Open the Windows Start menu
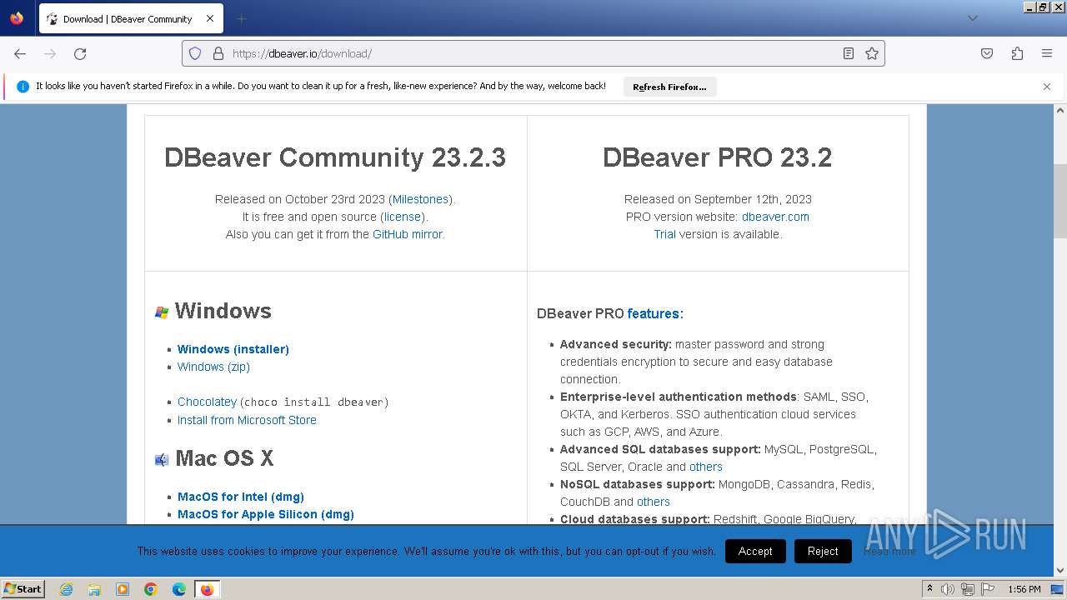The image size is (1067, 600). tap(23, 589)
